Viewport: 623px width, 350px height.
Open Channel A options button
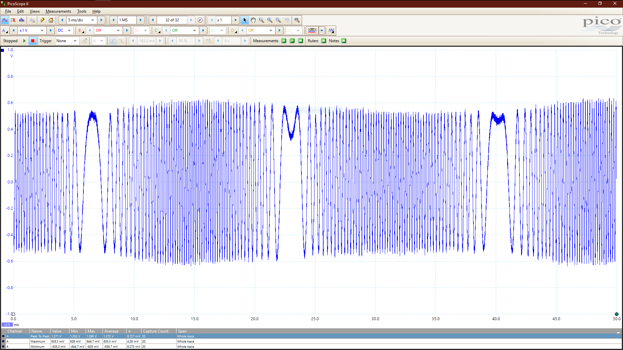click(x=5, y=30)
